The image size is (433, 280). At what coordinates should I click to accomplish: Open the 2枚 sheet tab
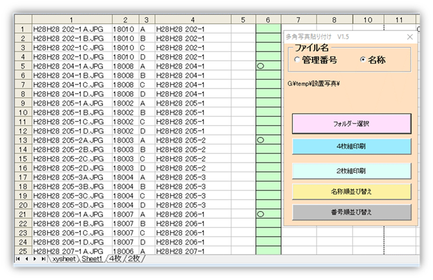pyautogui.click(x=134, y=259)
